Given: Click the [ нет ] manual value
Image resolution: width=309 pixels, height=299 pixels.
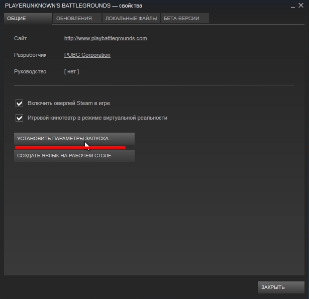Looking at the screenshot, I should tap(71, 71).
